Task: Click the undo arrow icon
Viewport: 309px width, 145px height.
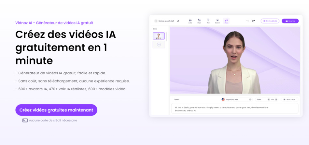Action: point(247,21)
